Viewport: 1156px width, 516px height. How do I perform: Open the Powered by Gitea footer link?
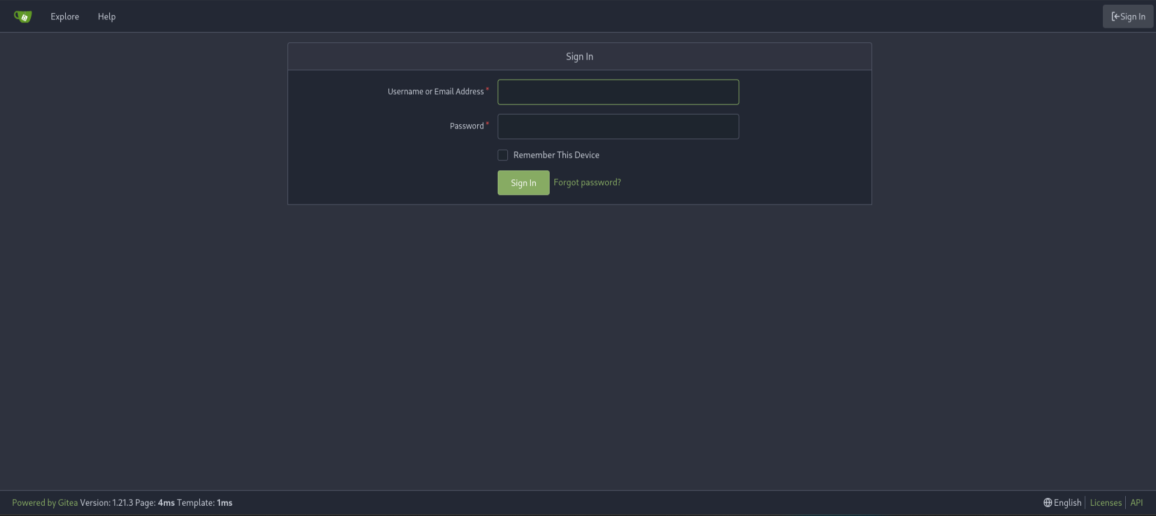pyautogui.click(x=45, y=503)
